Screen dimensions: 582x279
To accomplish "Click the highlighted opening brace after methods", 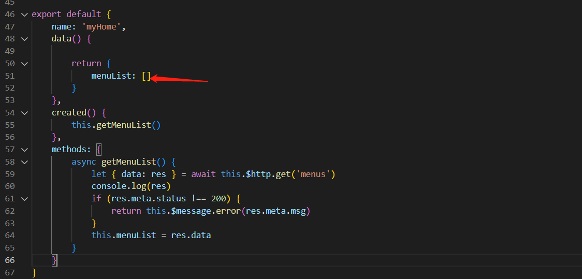I will point(99,150).
